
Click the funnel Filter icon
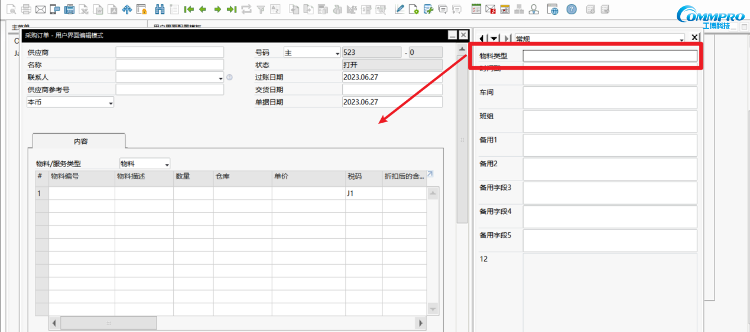261,9
